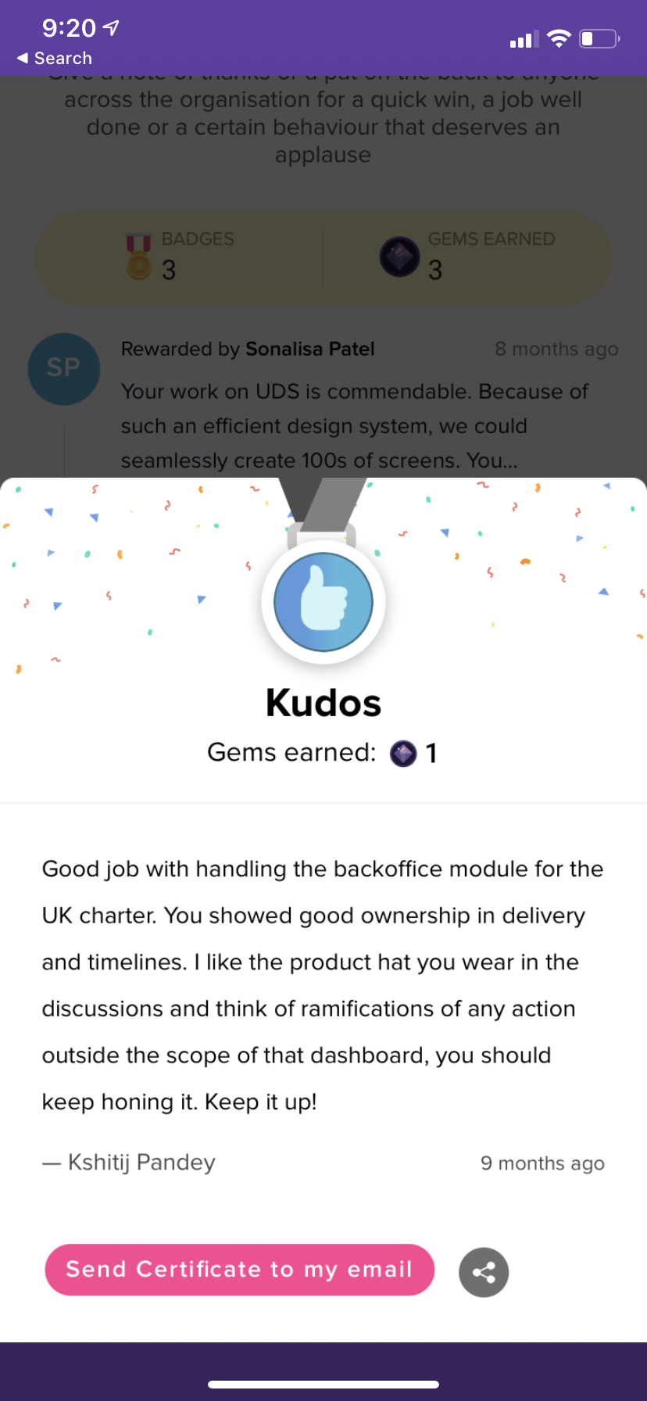This screenshot has height=1401, width=647.
Task: Tap the location arrow beside the time
Action: (x=112, y=28)
